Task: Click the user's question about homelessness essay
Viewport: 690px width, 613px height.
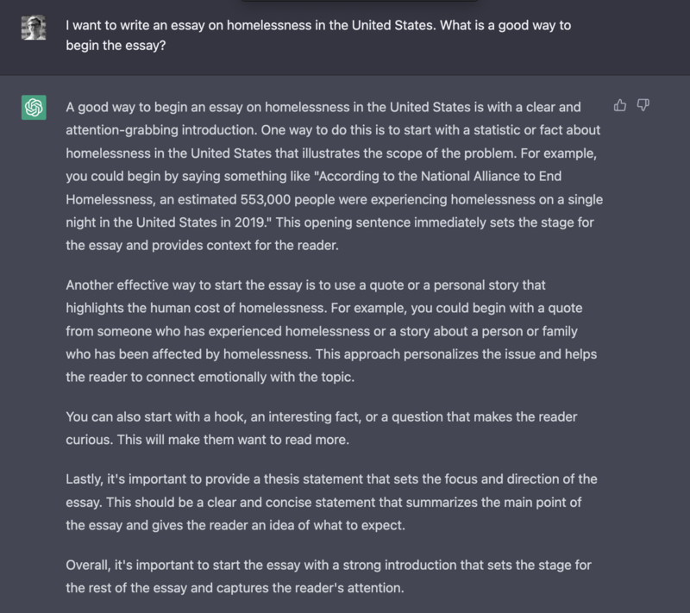Action: 318,35
